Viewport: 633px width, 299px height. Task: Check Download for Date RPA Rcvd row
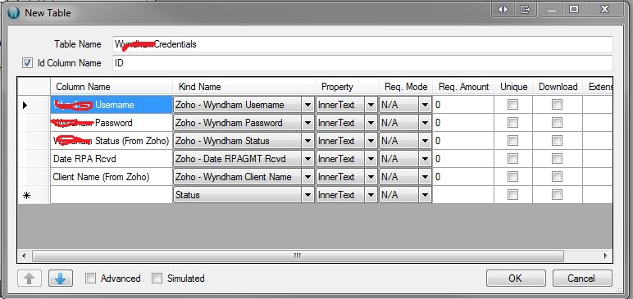coord(557,159)
